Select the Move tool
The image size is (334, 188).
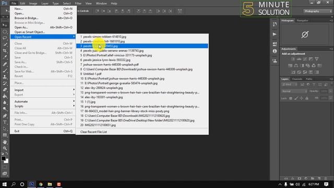(5, 25)
